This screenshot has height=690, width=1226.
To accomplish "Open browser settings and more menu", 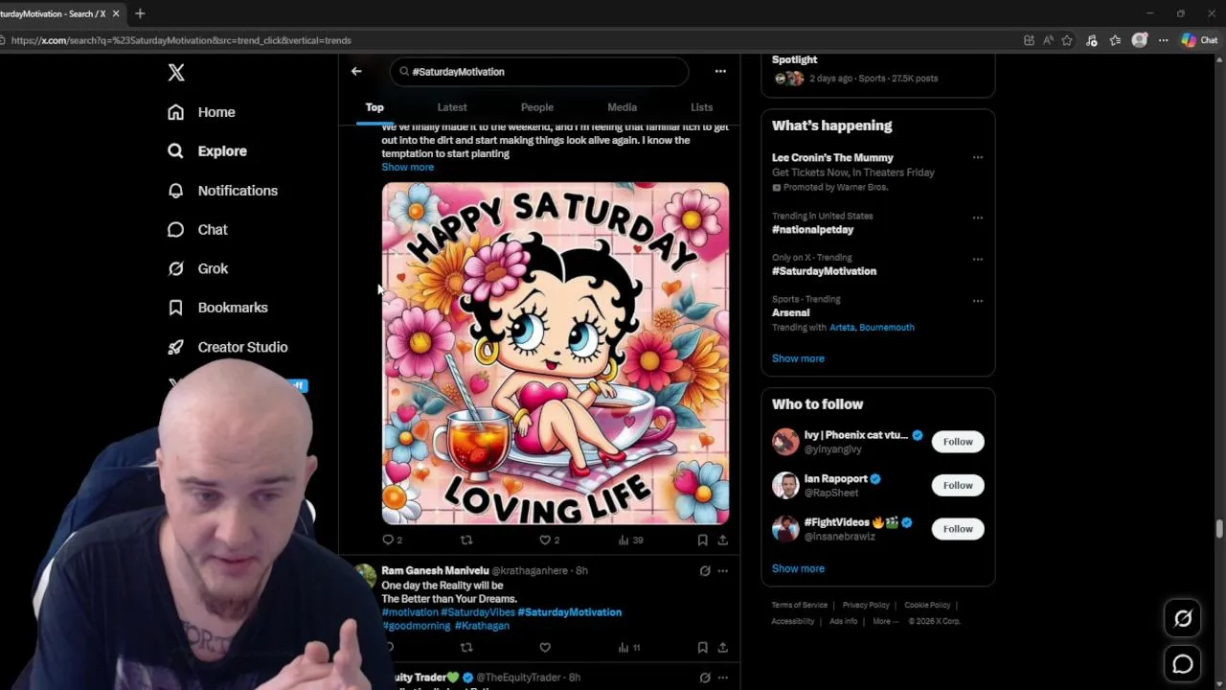I will click(x=1163, y=40).
